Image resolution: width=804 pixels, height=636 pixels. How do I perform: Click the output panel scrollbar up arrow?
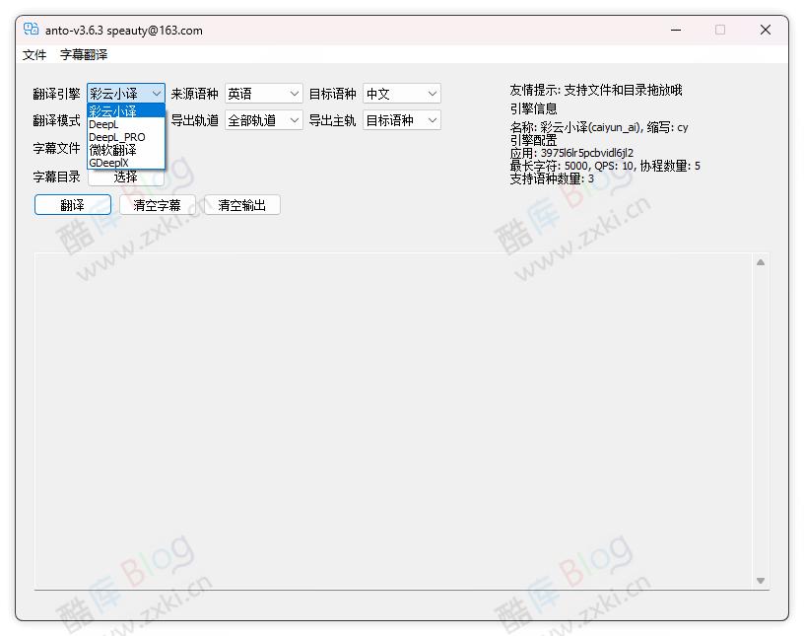click(x=760, y=261)
